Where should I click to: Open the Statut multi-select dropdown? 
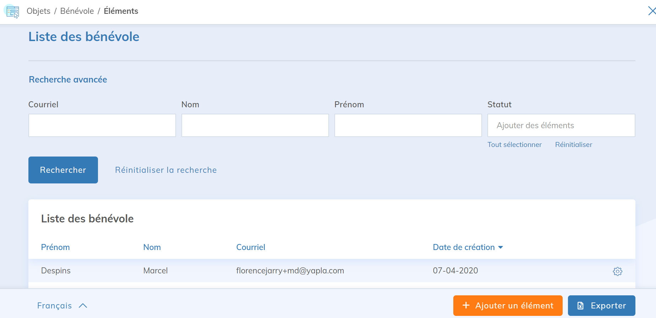(561, 125)
